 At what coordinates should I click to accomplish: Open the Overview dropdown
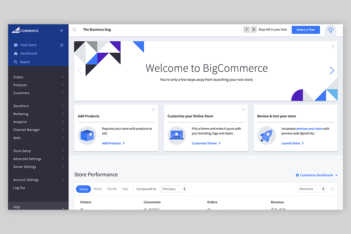tap(311, 189)
